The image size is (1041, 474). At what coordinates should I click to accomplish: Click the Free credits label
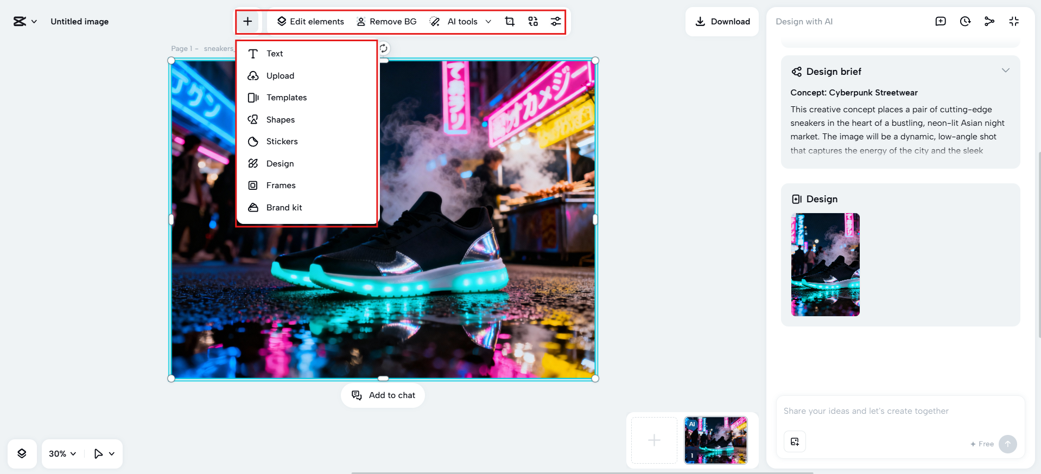[982, 444]
